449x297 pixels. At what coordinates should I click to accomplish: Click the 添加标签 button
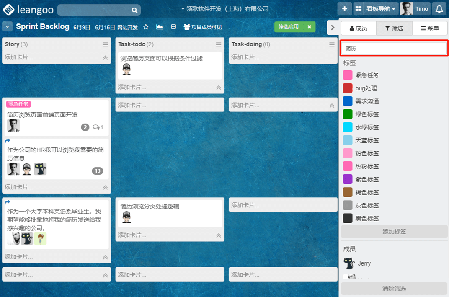coord(394,231)
